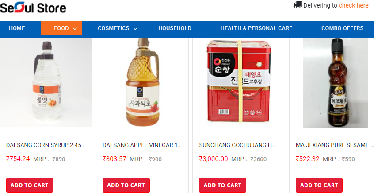The width and height of the screenshot is (374, 193).
Task: Open the check here delivery link
Action: (354, 5)
